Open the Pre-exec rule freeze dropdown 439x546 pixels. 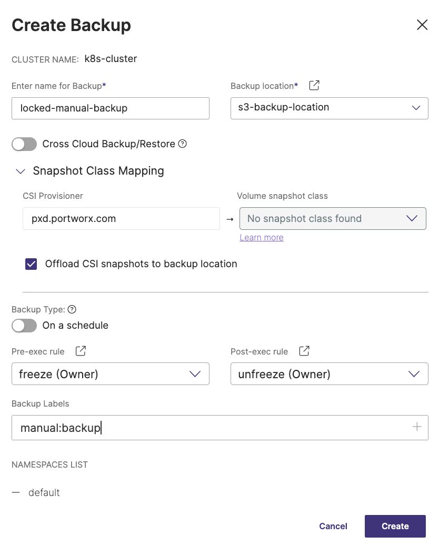click(110, 374)
